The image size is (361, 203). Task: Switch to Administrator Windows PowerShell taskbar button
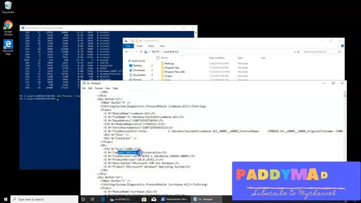[174, 199]
